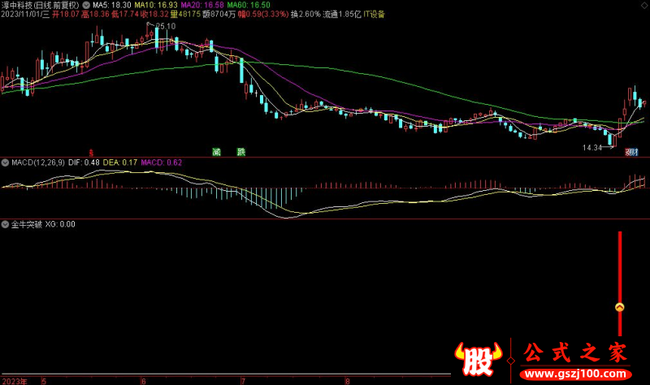This screenshot has height=385, width=650.
Task: Open MACD indicator settings gear icon
Action: pyautogui.click(x=6, y=162)
